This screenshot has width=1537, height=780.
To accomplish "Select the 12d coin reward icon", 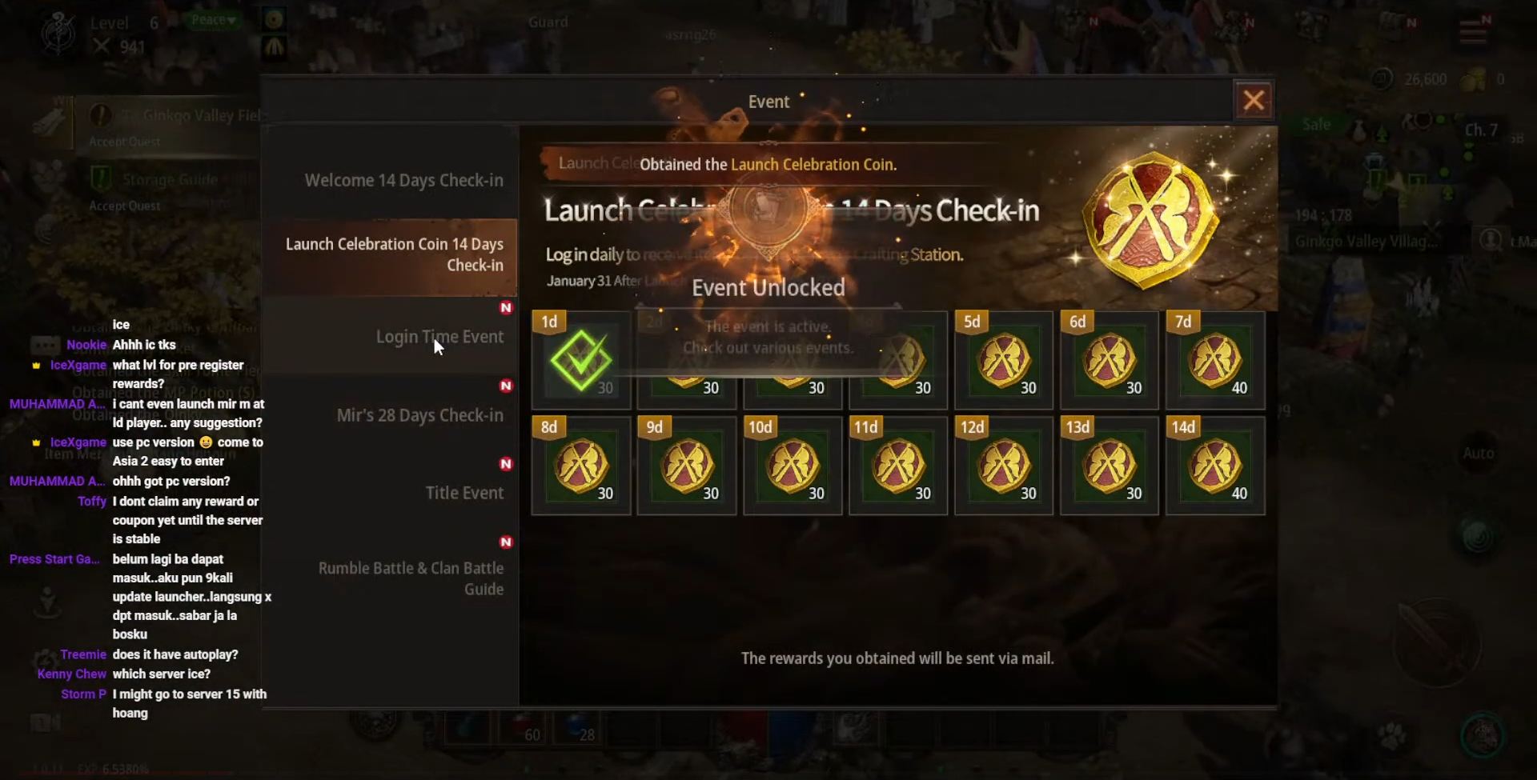I will (x=1003, y=466).
